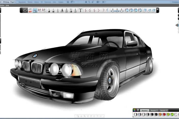Select the diamond-shaped curve edit tool
Screen dimensions: 179x119
90,10
